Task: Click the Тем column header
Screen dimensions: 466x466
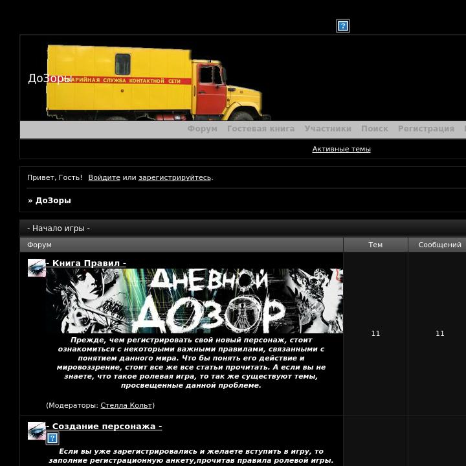Action: 375,245
